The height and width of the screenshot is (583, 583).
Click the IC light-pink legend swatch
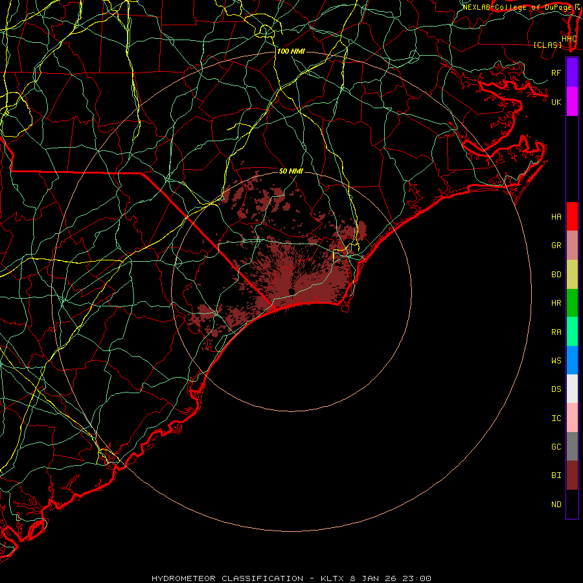[x=572, y=418]
